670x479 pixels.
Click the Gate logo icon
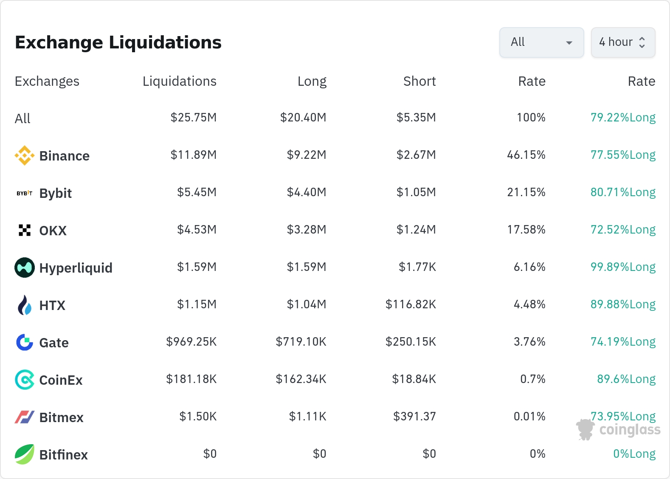25,342
